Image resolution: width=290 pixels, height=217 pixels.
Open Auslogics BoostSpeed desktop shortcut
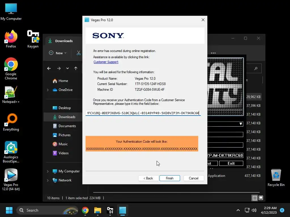(x=11, y=152)
